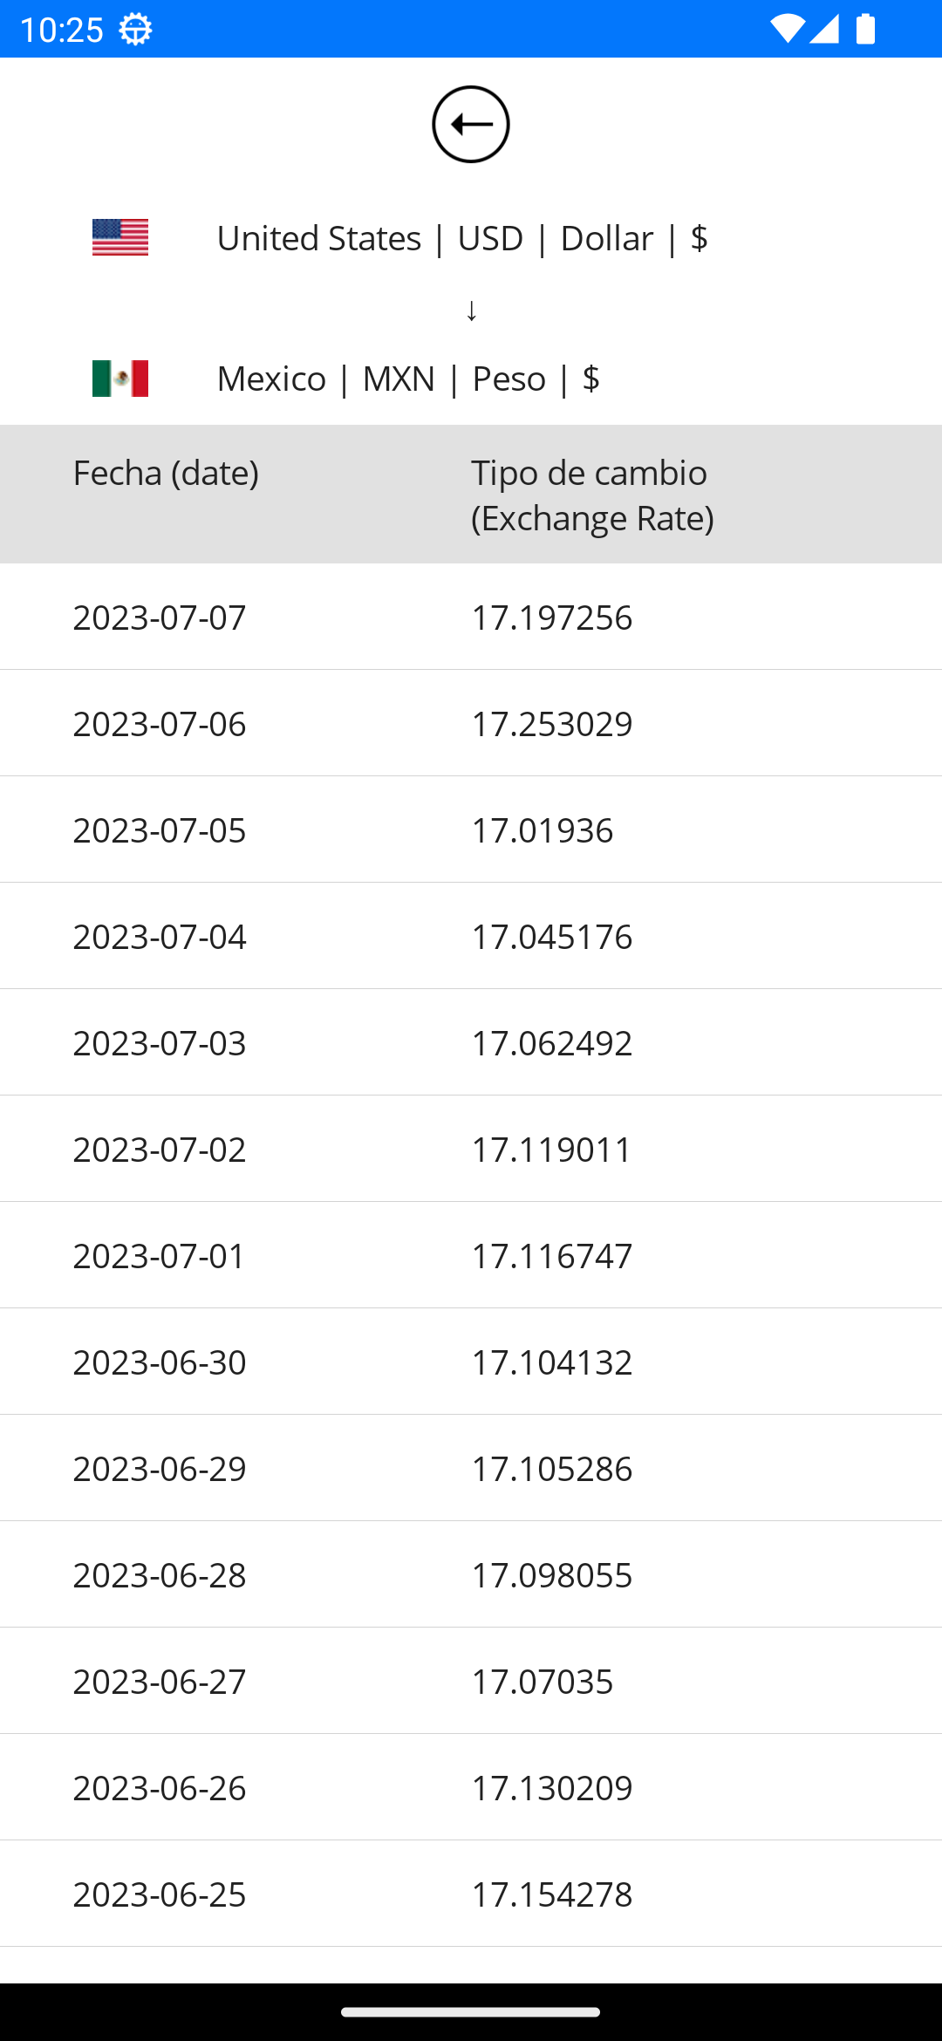
Task: Tap the cellular signal icon
Action: (x=824, y=29)
